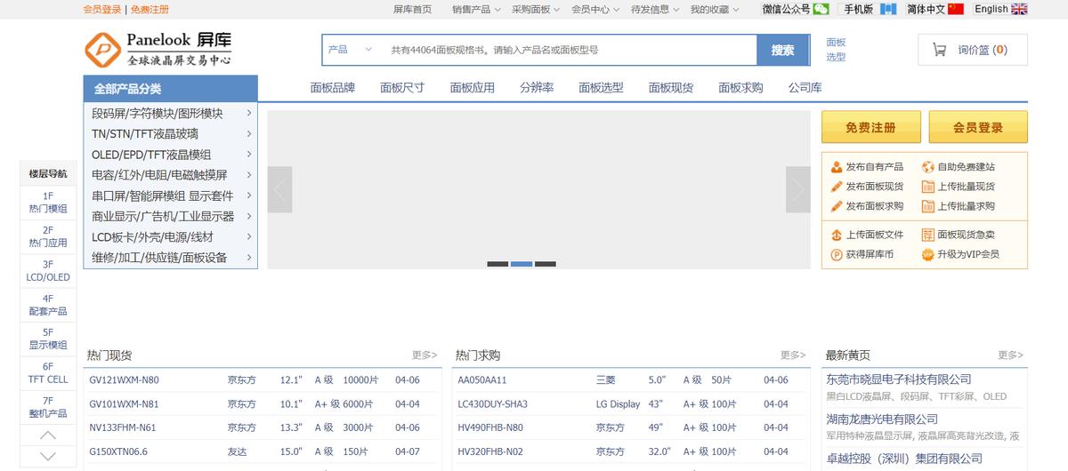Screen dimensions: 1068x471
Task: Expand the 待发信息 top menu
Action: pyautogui.click(x=655, y=9)
